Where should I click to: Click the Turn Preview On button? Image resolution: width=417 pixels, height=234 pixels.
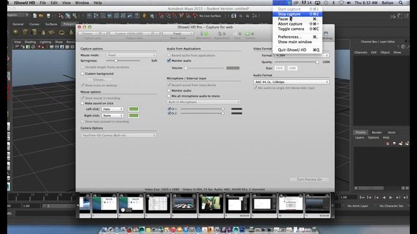309,179
